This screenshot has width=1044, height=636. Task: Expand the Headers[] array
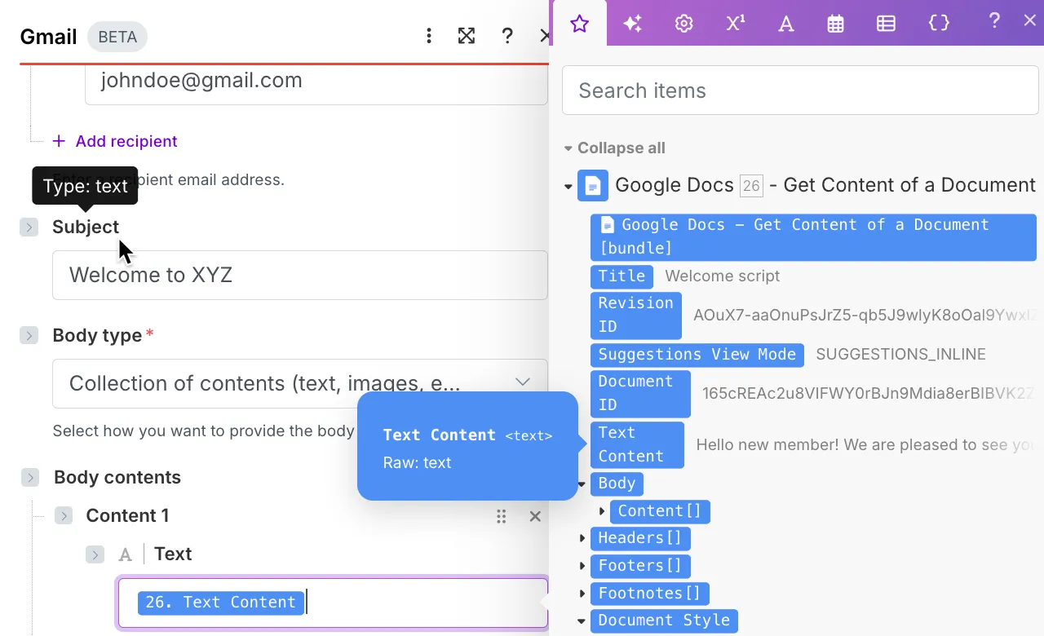(582, 538)
